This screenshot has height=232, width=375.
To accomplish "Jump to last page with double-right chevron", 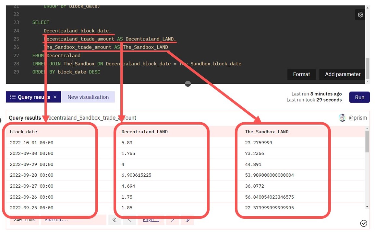I will [x=187, y=220].
